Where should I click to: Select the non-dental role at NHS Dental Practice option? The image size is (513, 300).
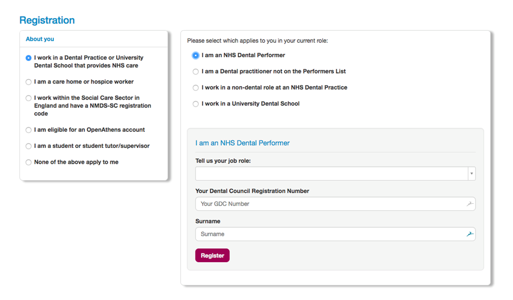[196, 87]
